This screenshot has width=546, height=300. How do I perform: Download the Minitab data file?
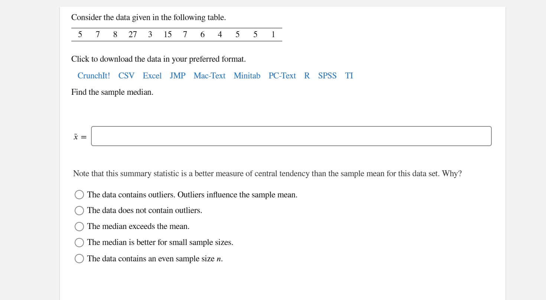(247, 75)
